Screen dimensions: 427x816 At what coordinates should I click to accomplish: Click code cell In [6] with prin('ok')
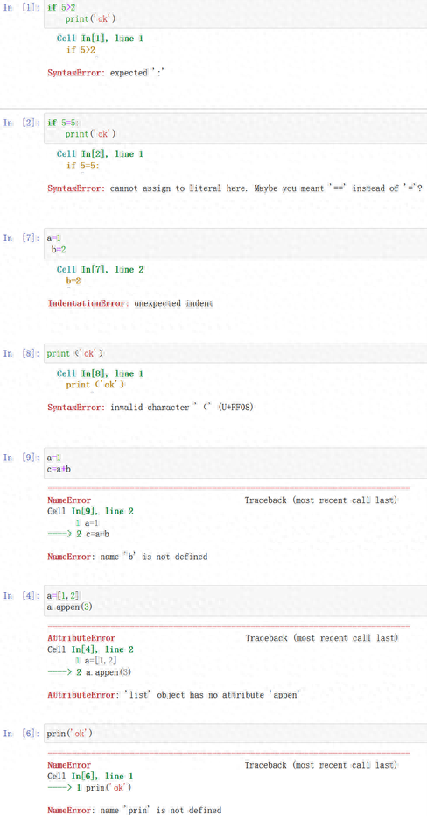click(235, 734)
